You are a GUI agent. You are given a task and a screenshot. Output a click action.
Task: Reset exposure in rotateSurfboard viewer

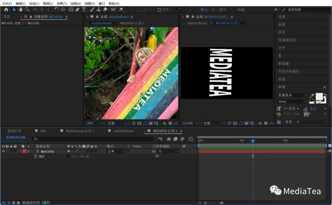(x=170, y=123)
